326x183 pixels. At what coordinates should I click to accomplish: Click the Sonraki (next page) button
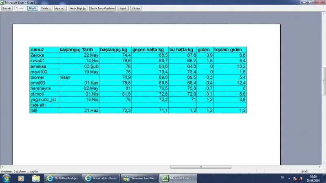7,8
